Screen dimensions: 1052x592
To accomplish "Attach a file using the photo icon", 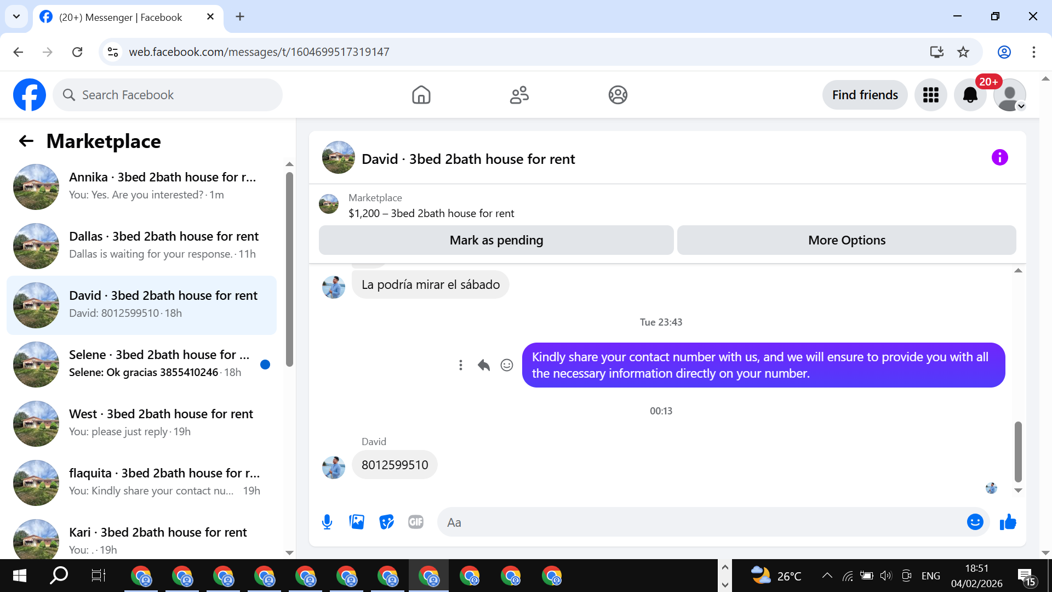I will (x=357, y=522).
